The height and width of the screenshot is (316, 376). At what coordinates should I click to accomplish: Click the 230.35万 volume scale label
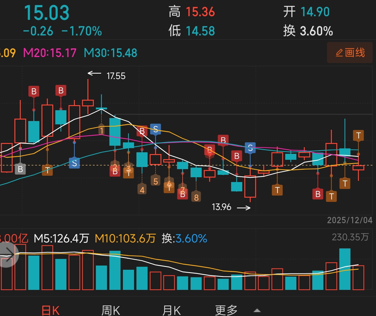(x=350, y=237)
